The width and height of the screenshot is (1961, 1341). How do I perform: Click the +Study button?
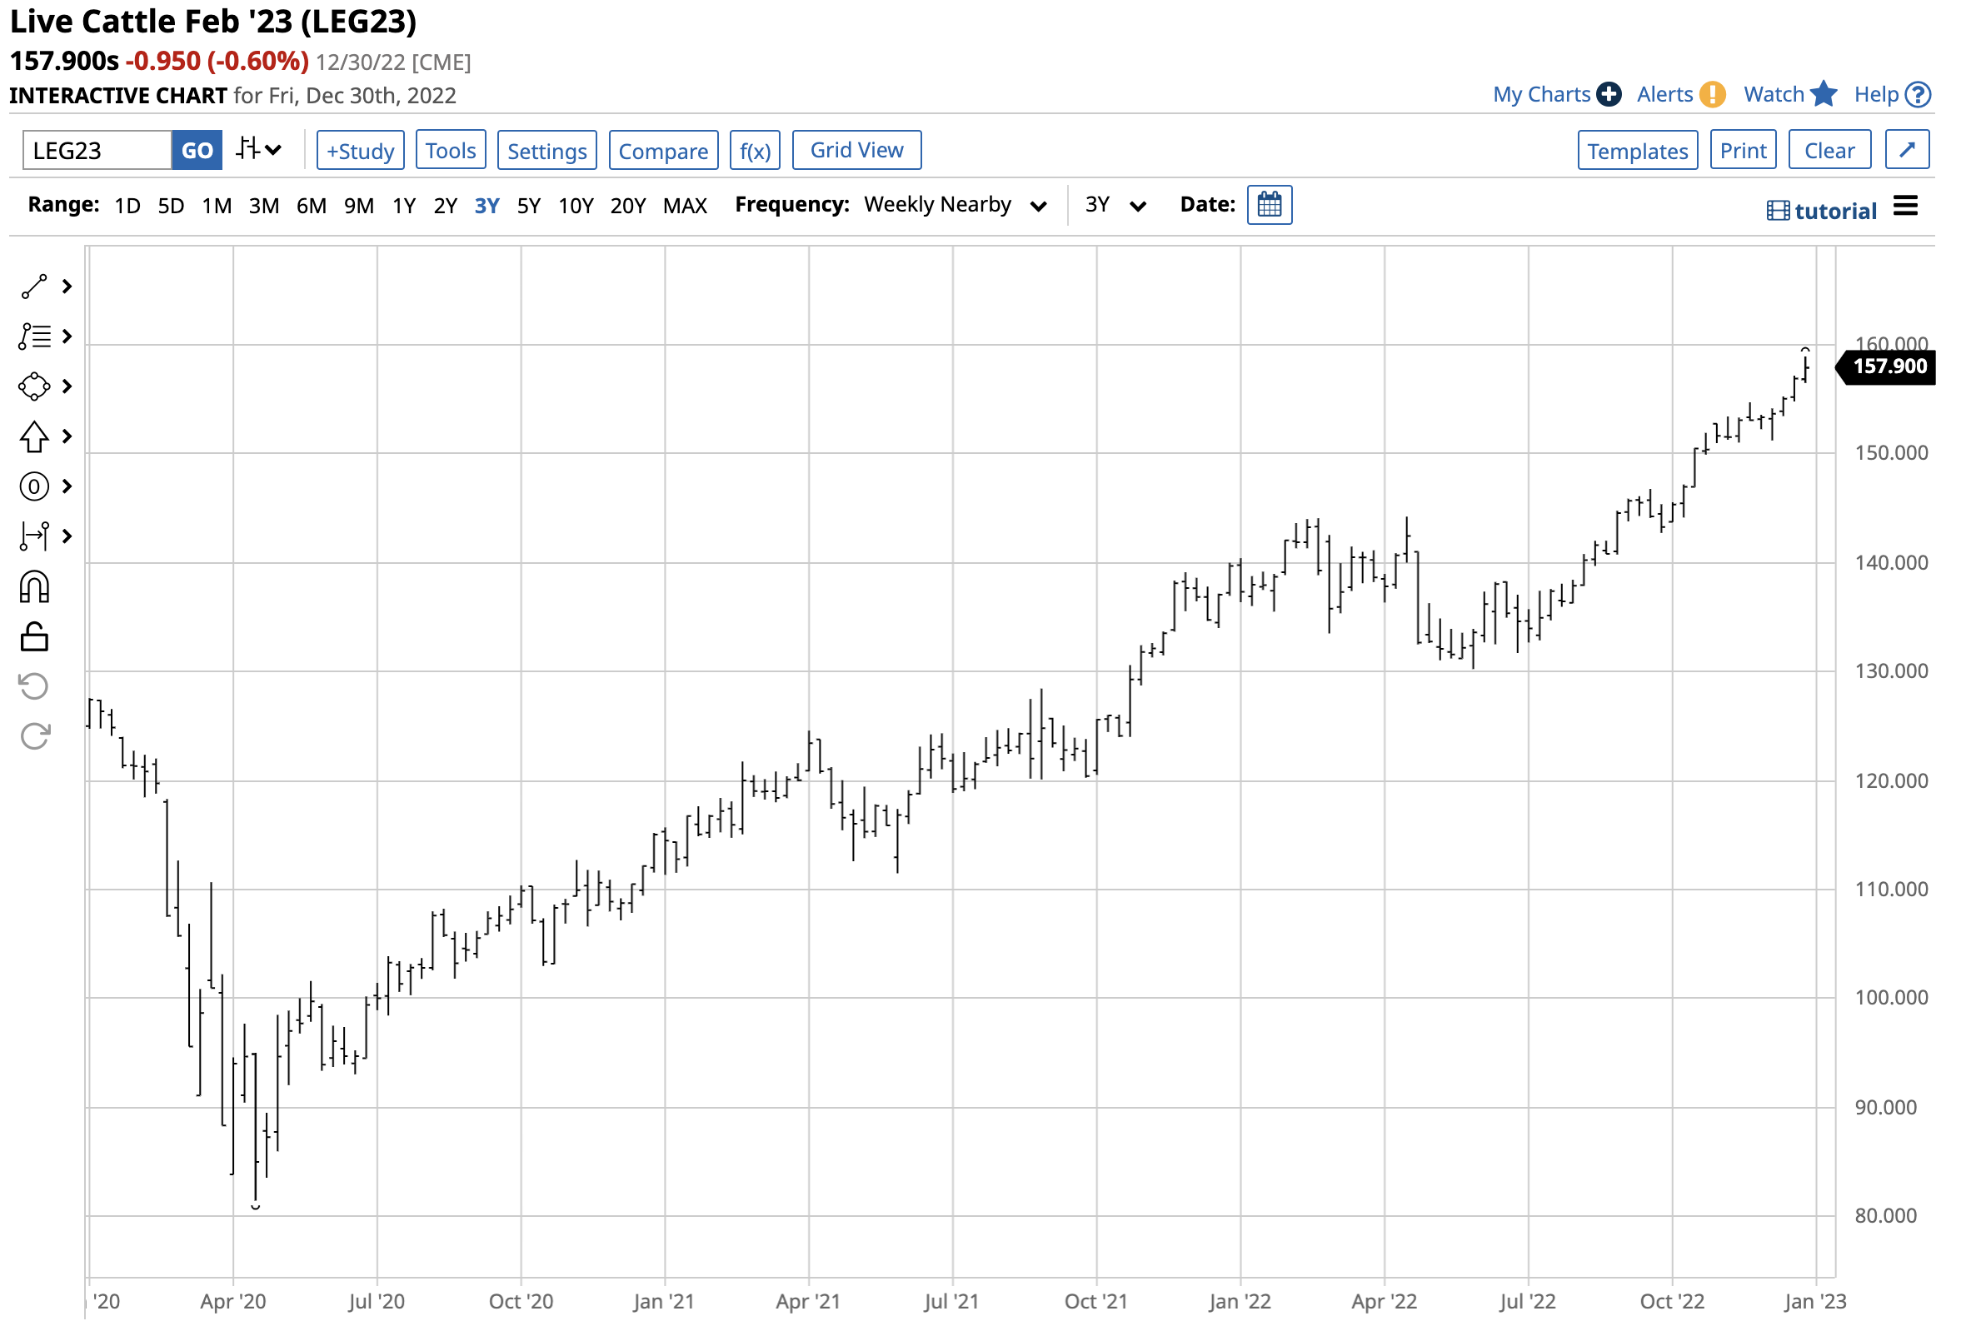coord(361,151)
